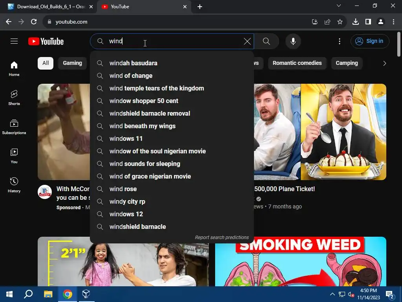Image resolution: width=402 pixels, height=302 pixels.
Task: Click the share page icon in address bar
Action: 327,22
